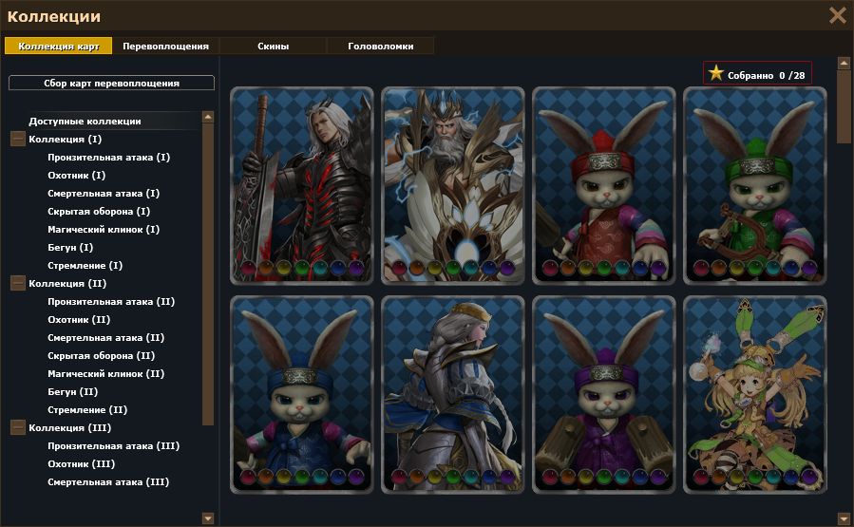This screenshot has height=527, width=854.
Task: Open the bearded lightning god card
Action: pyautogui.click(x=452, y=186)
